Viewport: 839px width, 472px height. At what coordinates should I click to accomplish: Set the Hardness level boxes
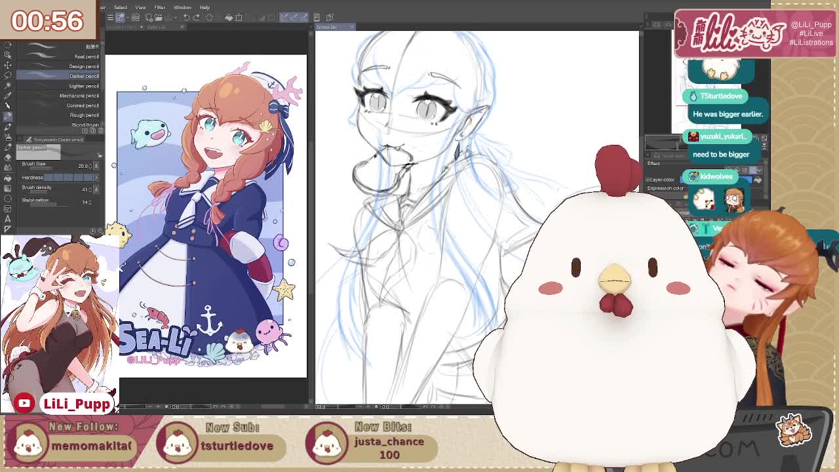point(70,178)
